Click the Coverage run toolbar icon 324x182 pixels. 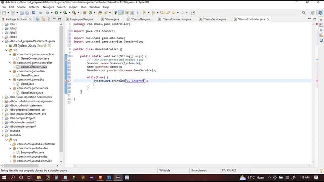(65, 13)
